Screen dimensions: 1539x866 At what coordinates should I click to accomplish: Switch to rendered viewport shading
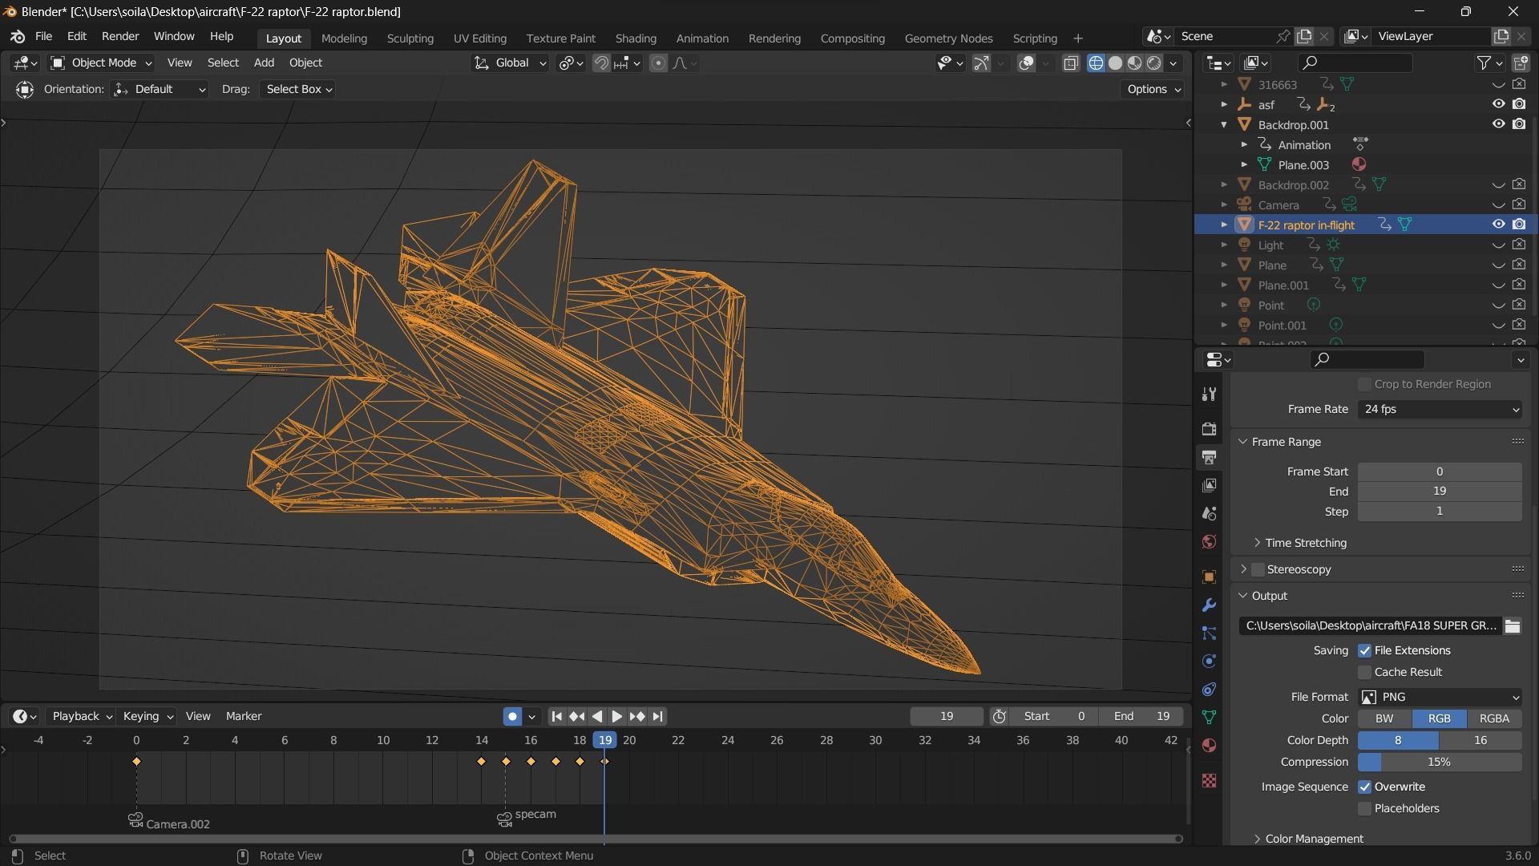[1154, 63]
